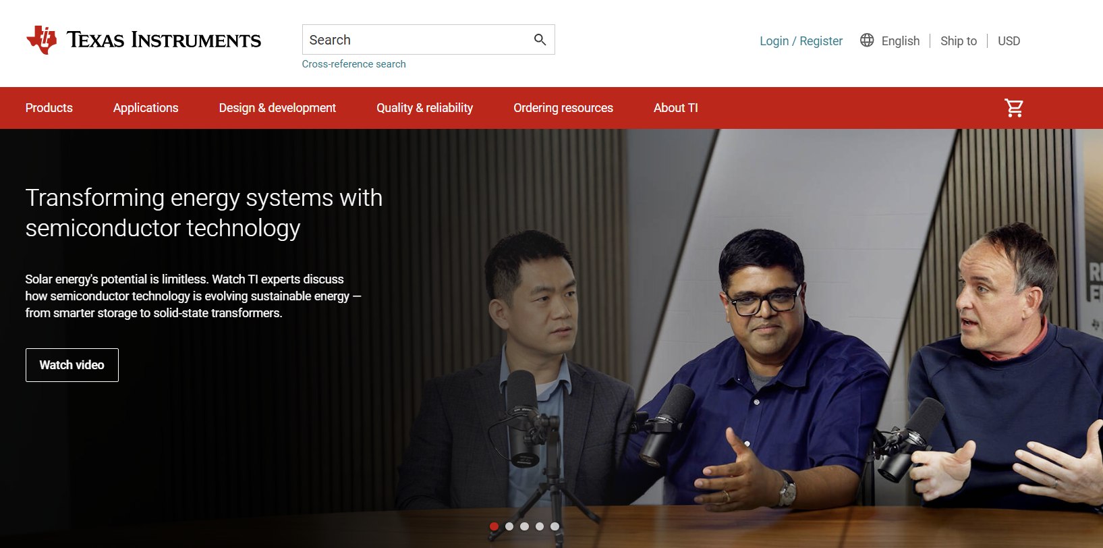This screenshot has width=1103, height=548.
Task: Show the fifth carousel slide dot
Action: [x=555, y=526]
